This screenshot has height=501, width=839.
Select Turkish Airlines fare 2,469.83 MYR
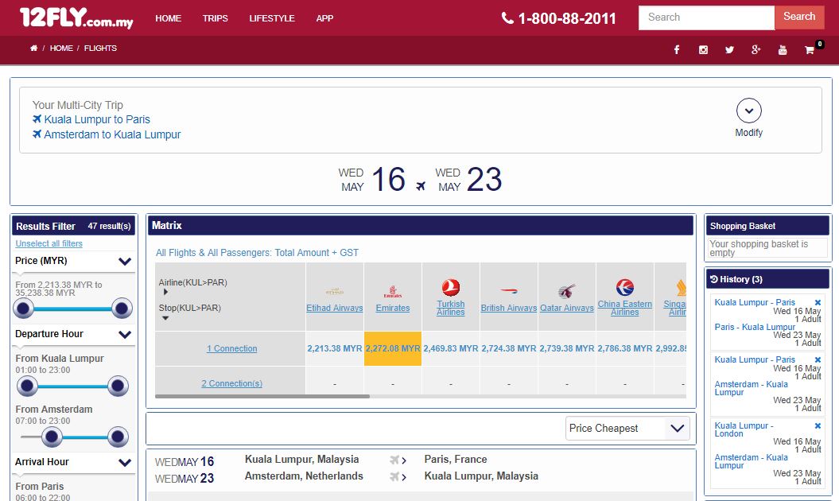click(x=451, y=348)
